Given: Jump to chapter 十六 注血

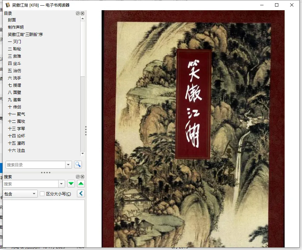Looking at the screenshot, I should [16, 150].
